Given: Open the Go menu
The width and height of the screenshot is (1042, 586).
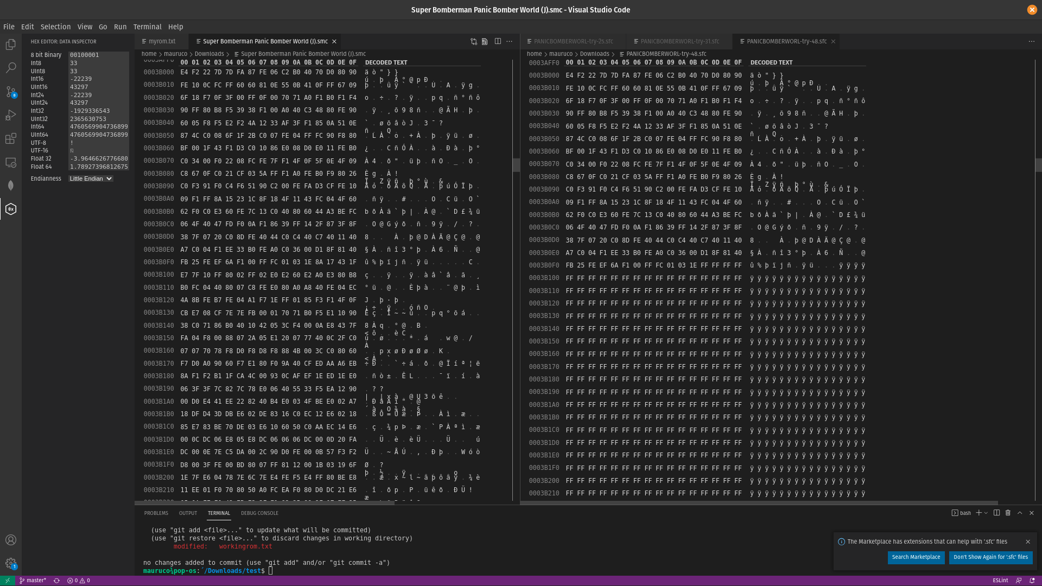Looking at the screenshot, I should (103, 27).
